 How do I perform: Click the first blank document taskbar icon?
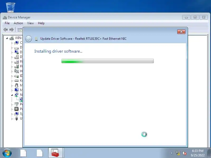pos(23,153)
